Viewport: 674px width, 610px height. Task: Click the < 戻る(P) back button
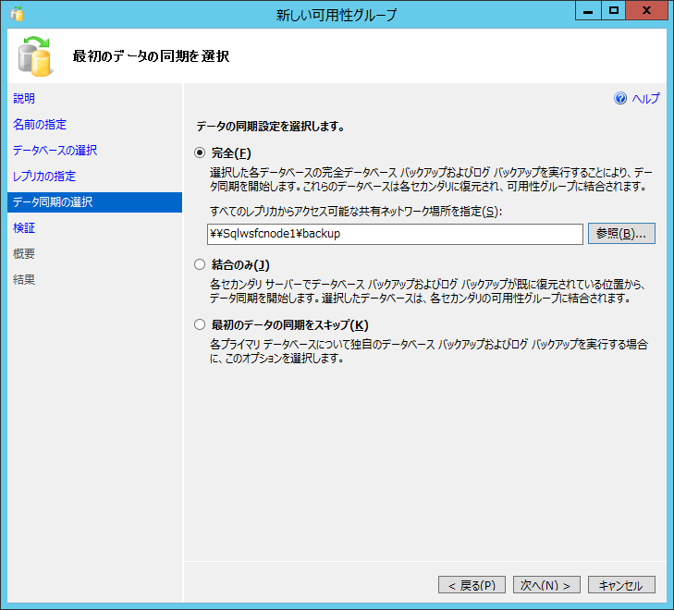pos(472,585)
